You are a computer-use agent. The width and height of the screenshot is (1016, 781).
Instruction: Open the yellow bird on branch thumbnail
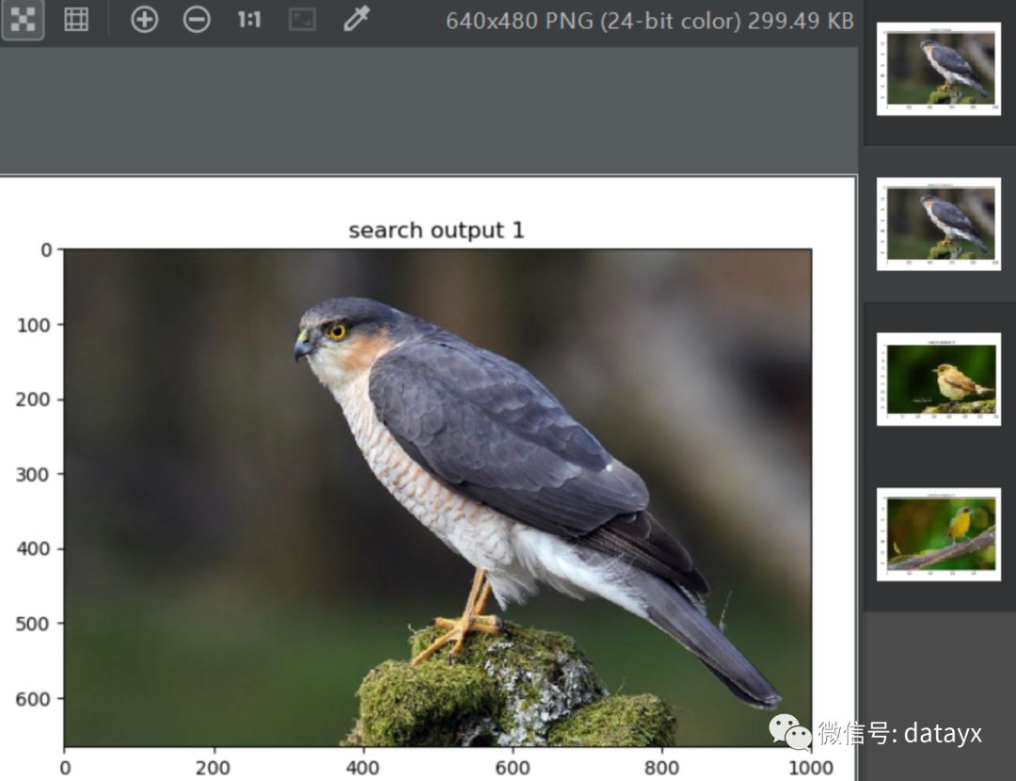[x=938, y=534]
